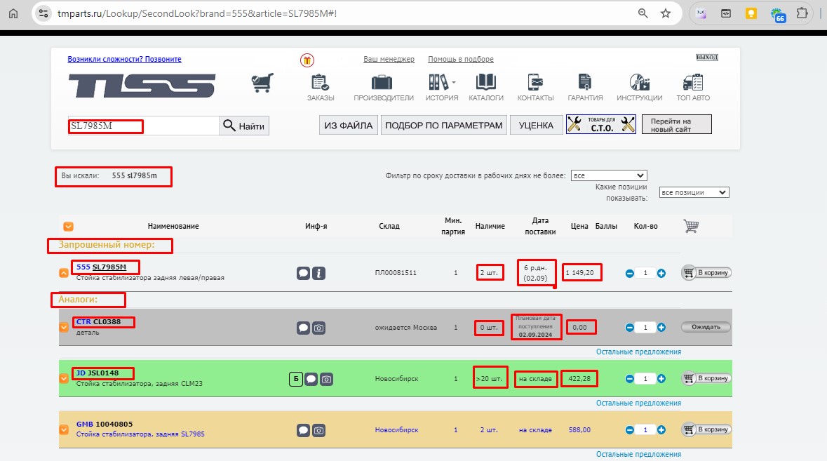Open the browser extensions puzzle icon
Image resolution: width=827 pixels, height=461 pixels.
802,13
